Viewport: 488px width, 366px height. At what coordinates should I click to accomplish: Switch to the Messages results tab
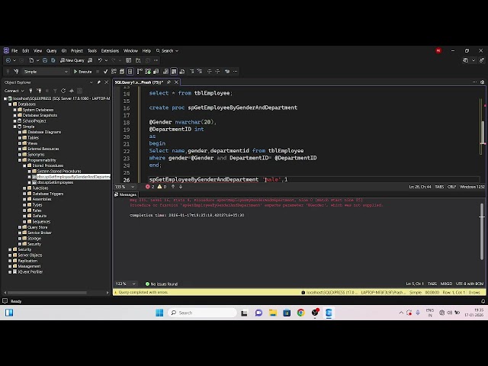pyautogui.click(x=125, y=194)
